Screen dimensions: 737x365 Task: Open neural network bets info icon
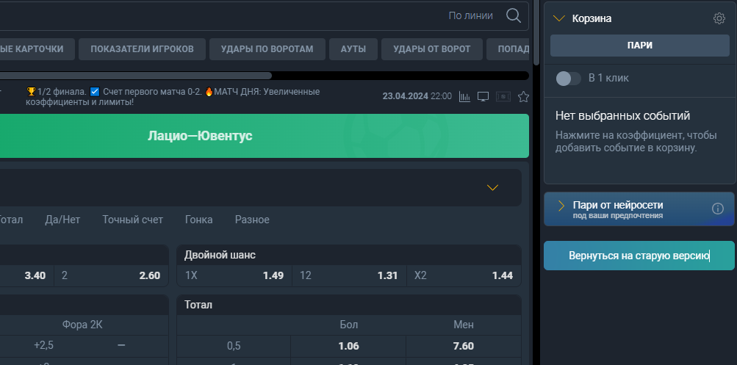[x=718, y=209]
